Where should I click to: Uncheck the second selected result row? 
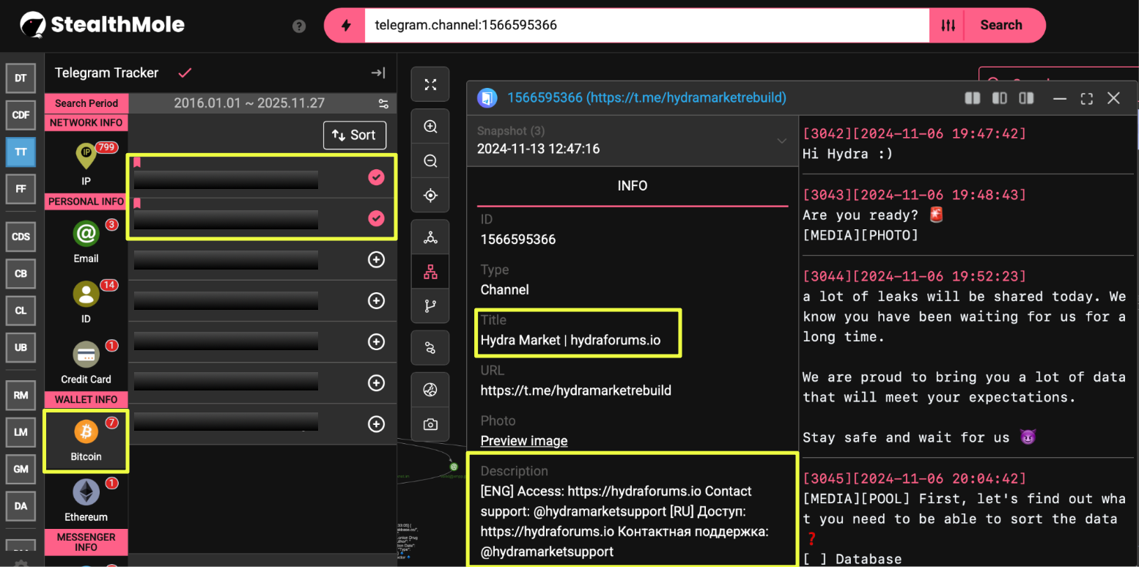376,218
